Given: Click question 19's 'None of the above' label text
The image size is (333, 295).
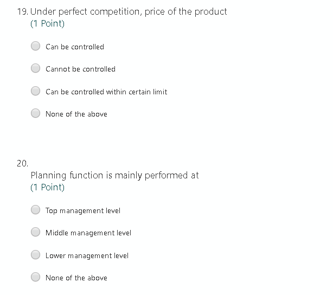Looking at the screenshot, I should [x=76, y=114].
